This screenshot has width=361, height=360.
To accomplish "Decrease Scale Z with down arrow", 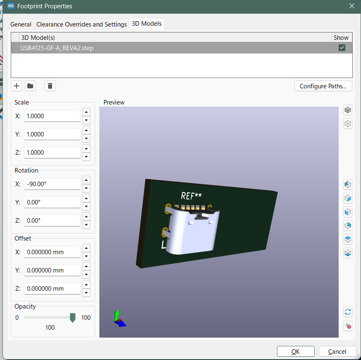I will [x=86, y=157].
